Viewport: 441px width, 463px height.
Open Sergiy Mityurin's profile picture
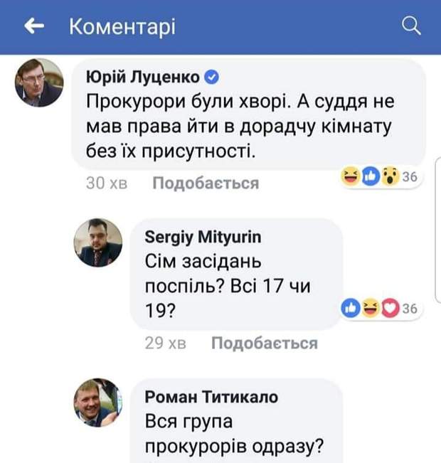tap(97, 243)
